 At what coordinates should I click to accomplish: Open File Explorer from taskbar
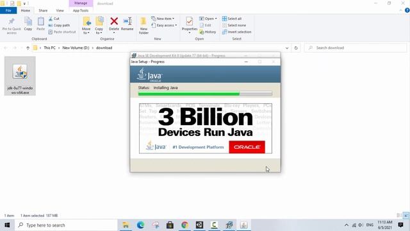pos(126,225)
